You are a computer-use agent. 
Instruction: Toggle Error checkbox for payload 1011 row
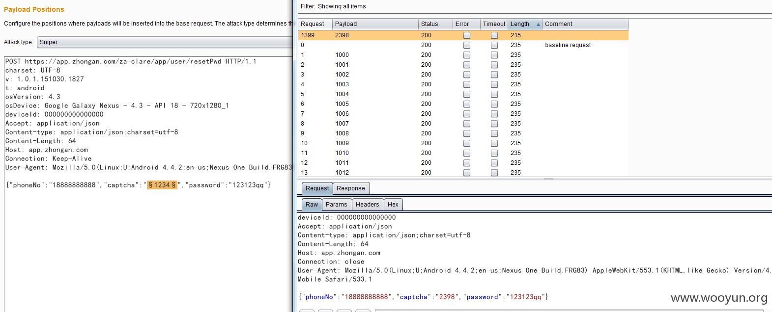pyautogui.click(x=467, y=163)
